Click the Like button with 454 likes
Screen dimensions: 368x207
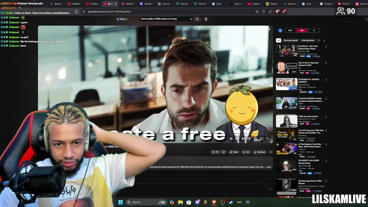coord(215,152)
